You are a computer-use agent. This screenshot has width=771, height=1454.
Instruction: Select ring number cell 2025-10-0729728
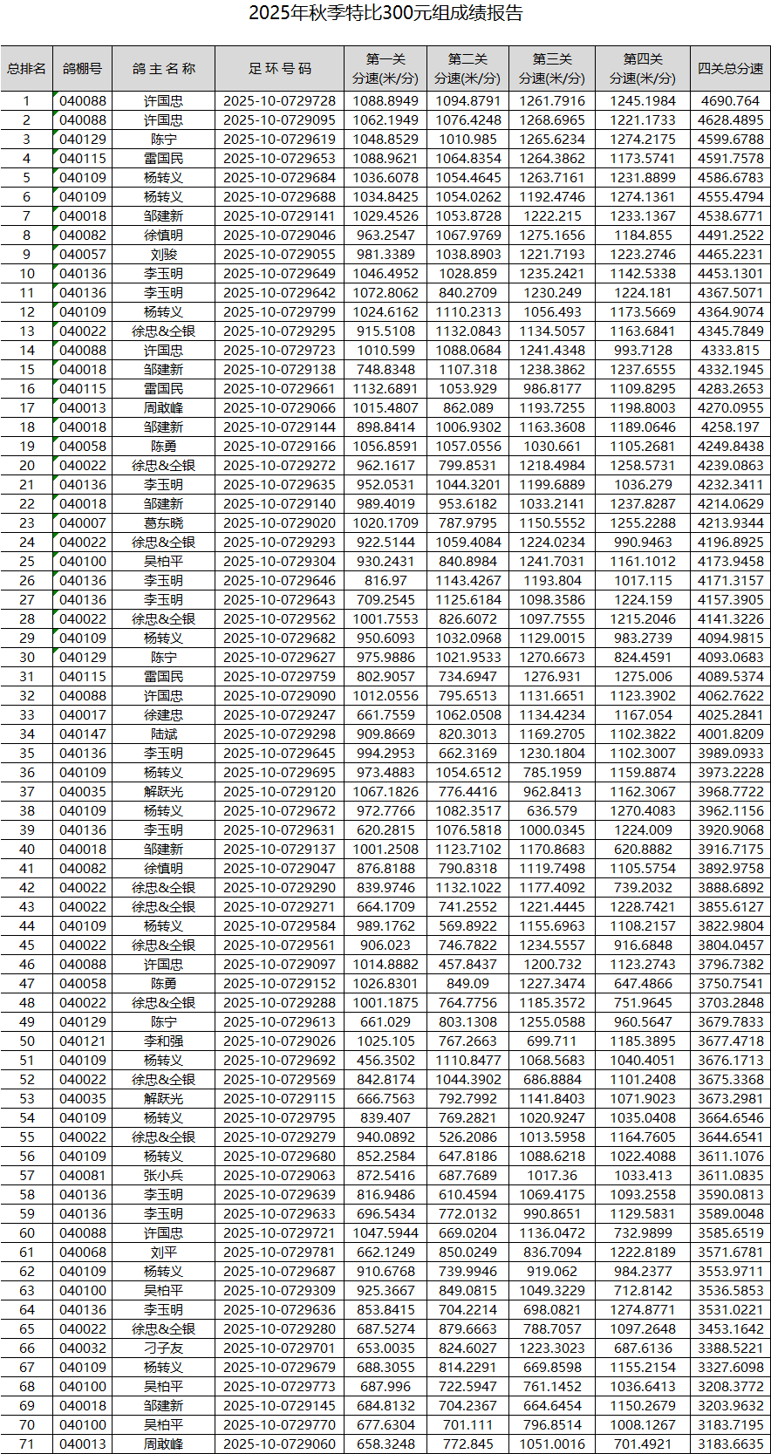point(279,101)
